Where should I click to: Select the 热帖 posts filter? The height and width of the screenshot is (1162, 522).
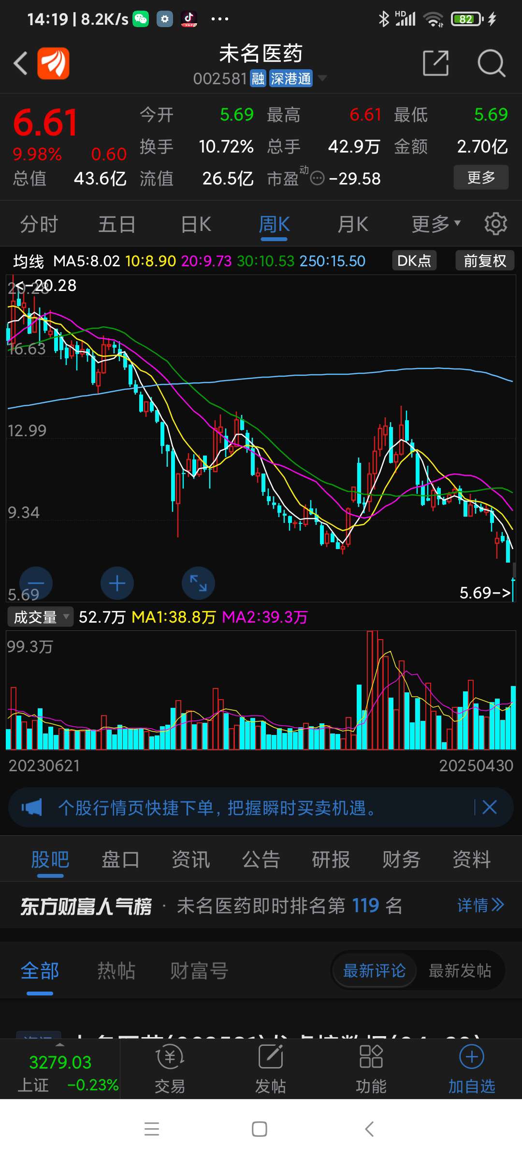coord(116,971)
